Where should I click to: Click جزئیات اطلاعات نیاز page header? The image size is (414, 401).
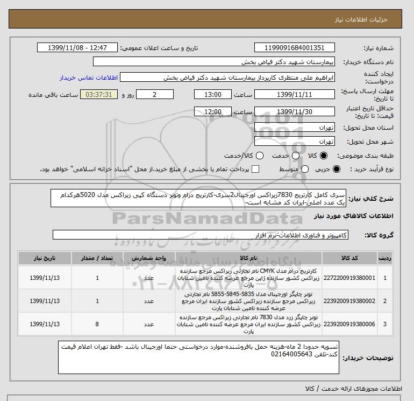tap(361, 19)
